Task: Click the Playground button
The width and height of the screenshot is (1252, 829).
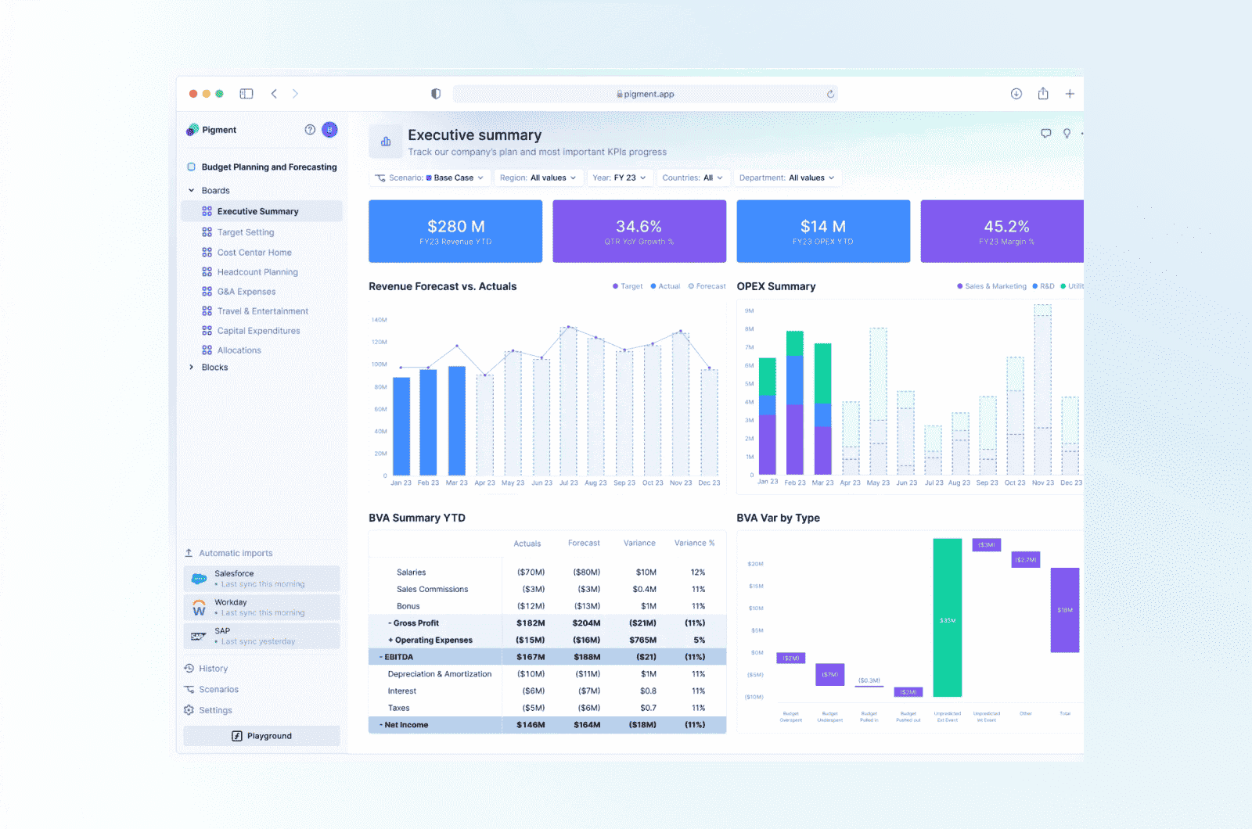Action: point(261,736)
